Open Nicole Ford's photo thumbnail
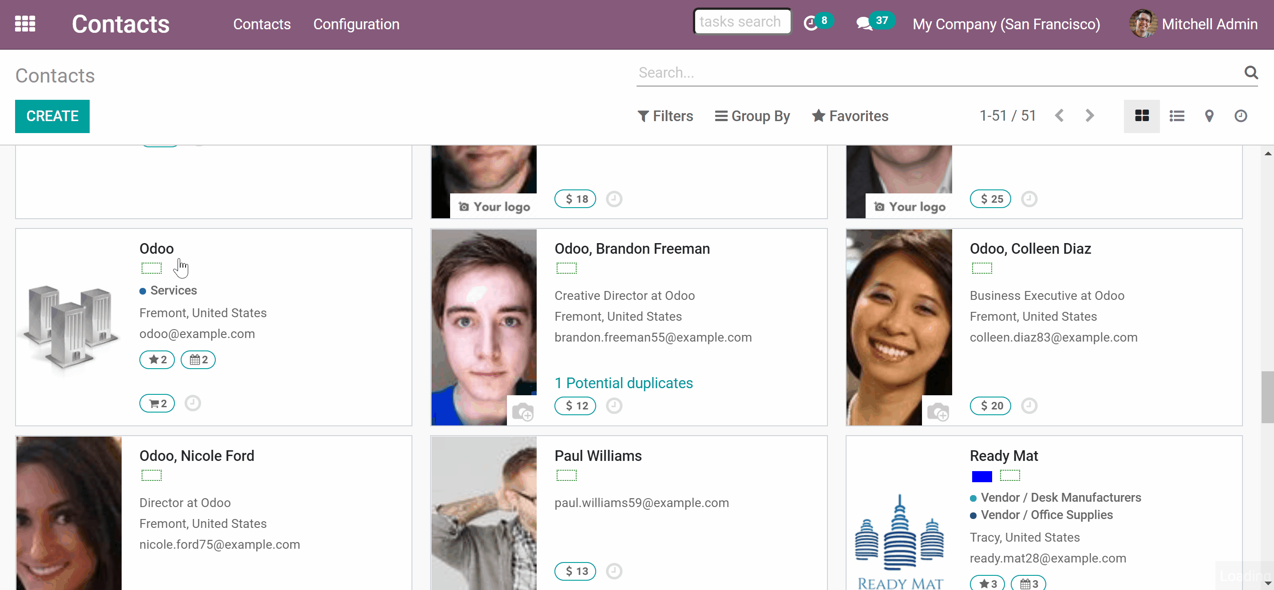 click(69, 513)
